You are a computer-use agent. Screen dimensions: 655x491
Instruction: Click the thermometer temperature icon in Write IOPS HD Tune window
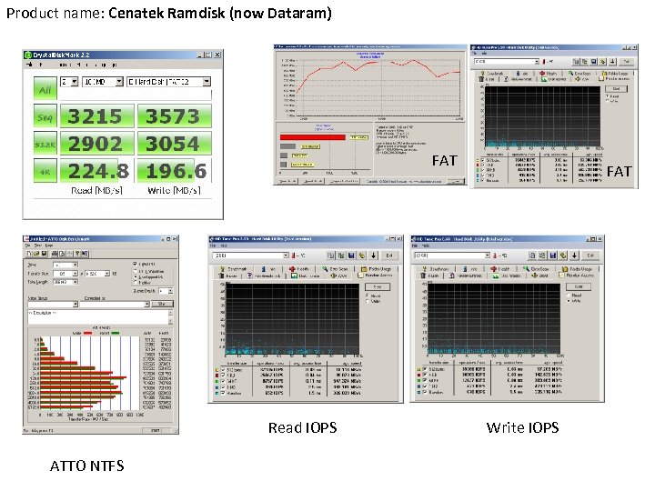click(x=495, y=256)
